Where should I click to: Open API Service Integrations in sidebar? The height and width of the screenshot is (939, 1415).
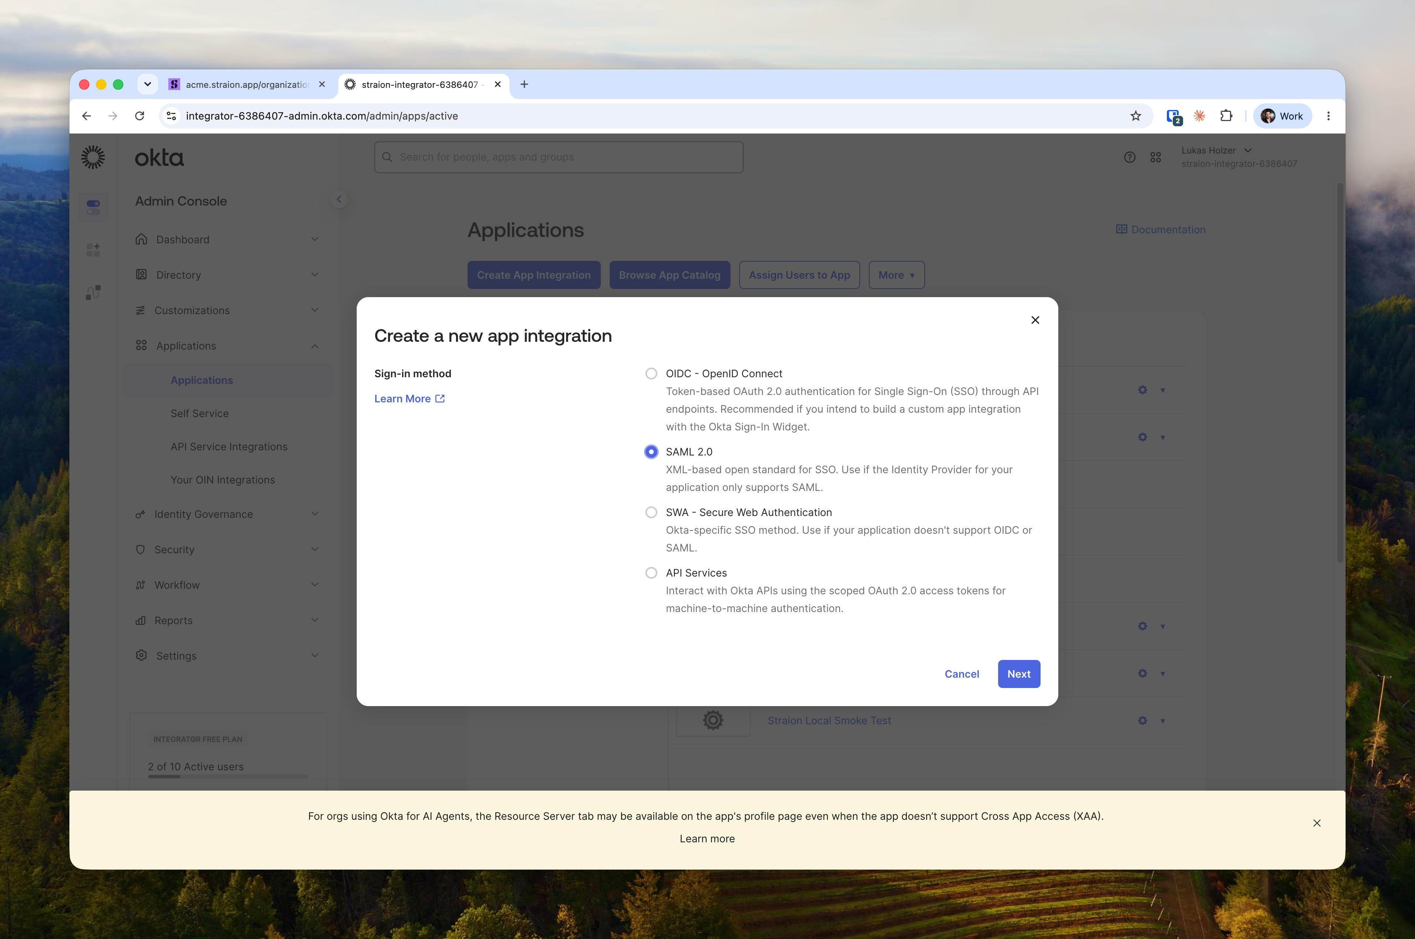tap(229, 447)
